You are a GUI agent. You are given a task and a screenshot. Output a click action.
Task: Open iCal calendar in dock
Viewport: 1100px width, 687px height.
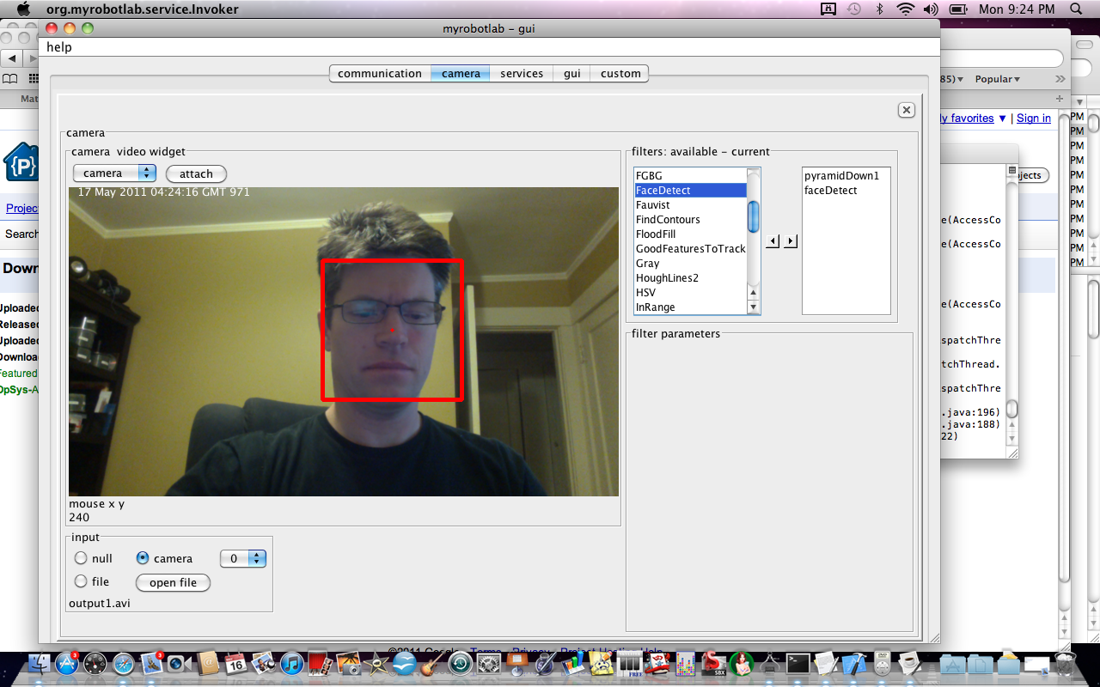pos(235,664)
